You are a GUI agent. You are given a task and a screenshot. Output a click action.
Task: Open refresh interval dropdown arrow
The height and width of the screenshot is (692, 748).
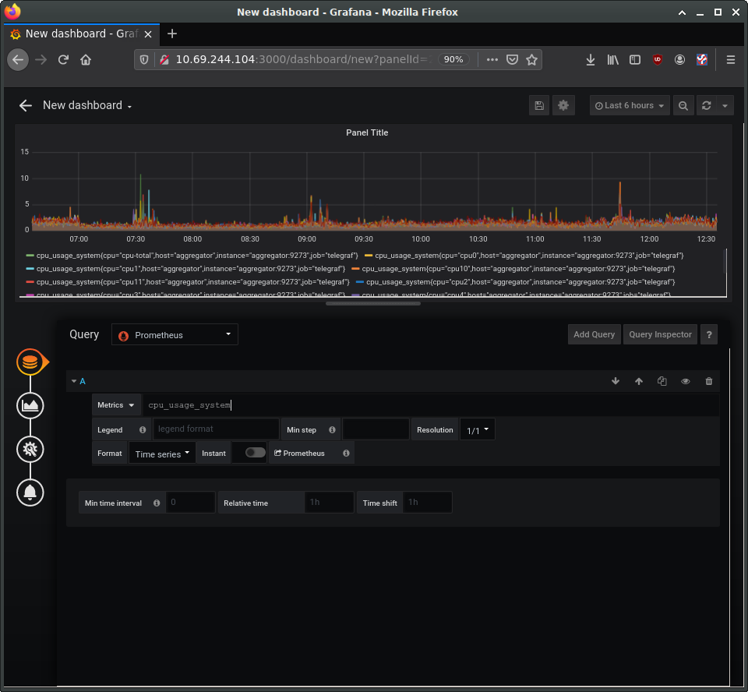[x=725, y=105]
